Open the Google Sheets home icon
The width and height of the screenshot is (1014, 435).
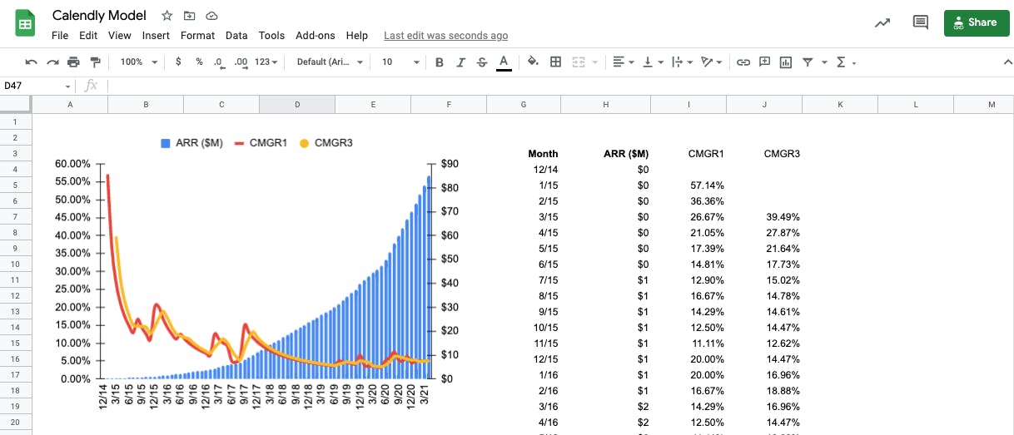coord(26,23)
